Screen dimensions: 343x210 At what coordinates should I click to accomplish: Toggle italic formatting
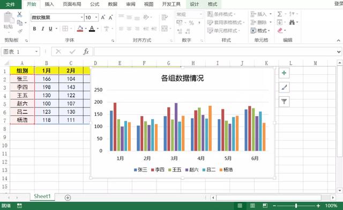tap(43, 28)
